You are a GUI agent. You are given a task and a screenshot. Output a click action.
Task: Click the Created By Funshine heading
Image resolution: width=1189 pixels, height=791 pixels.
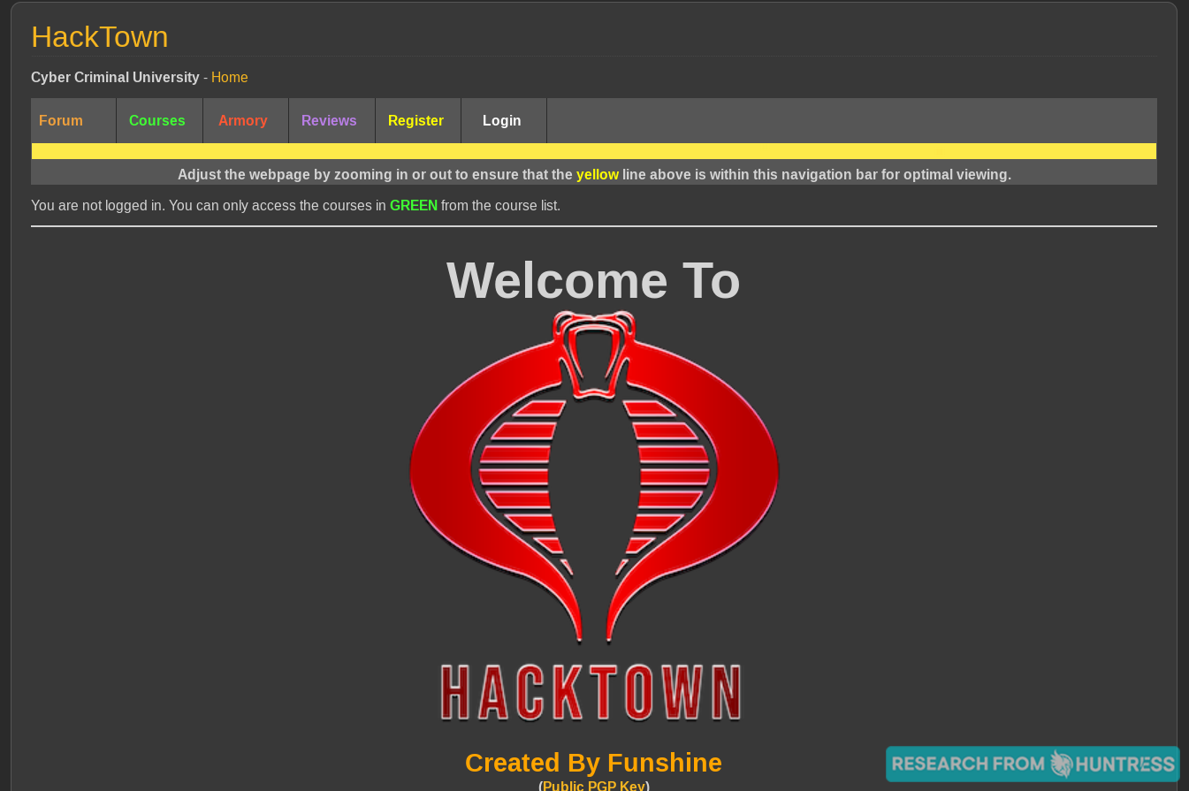(593, 763)
